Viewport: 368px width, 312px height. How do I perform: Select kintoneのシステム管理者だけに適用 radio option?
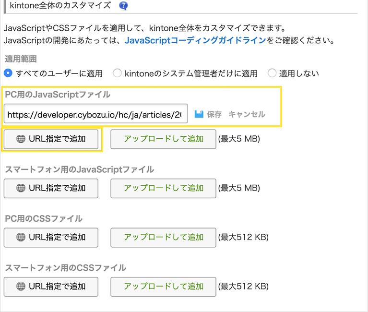pyautogui.click(x=117, y=73)
